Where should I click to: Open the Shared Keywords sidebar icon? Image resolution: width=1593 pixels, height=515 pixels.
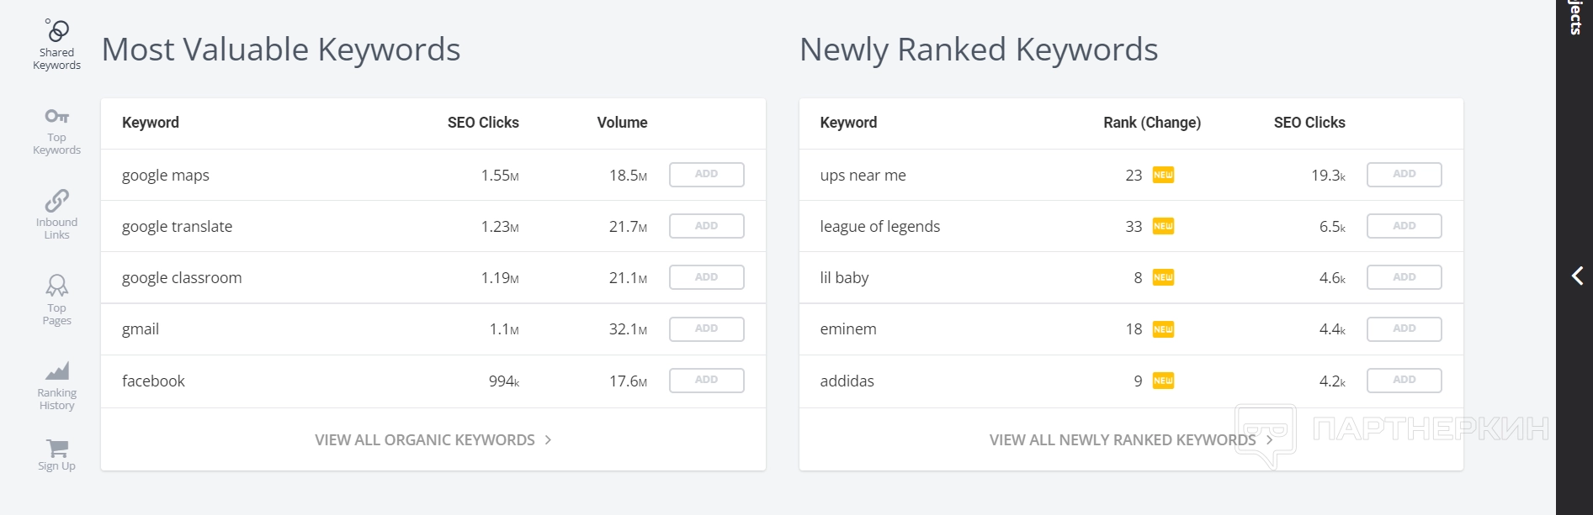pos(57,31)
